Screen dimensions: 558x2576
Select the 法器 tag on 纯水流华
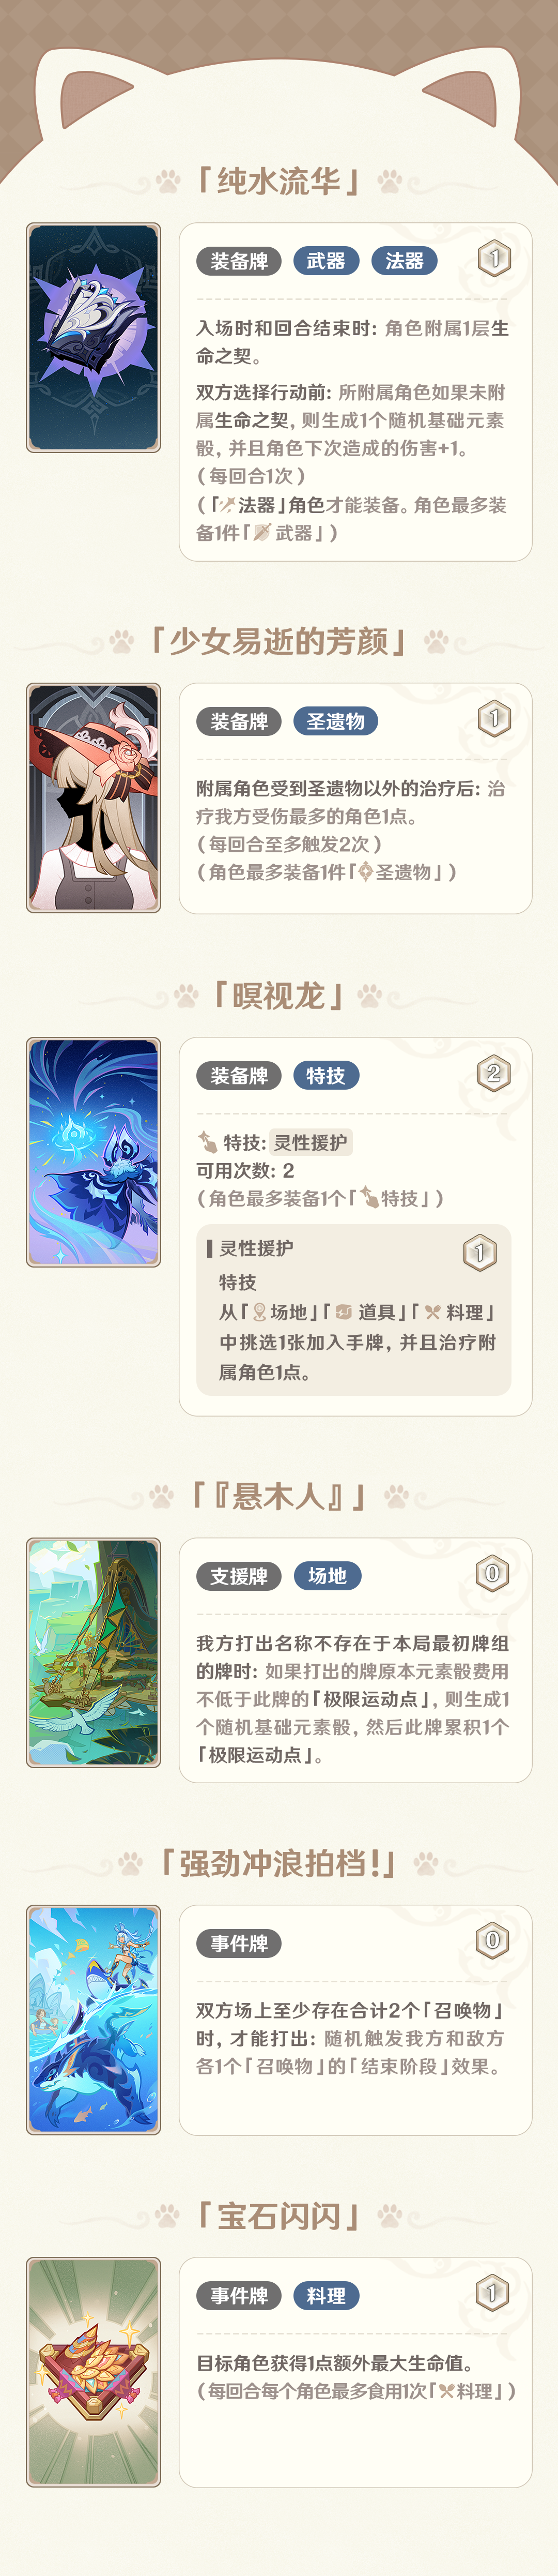[x=404, y=261]
